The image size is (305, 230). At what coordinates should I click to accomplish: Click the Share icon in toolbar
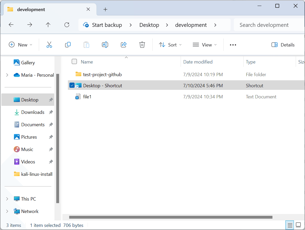[124, 45]
